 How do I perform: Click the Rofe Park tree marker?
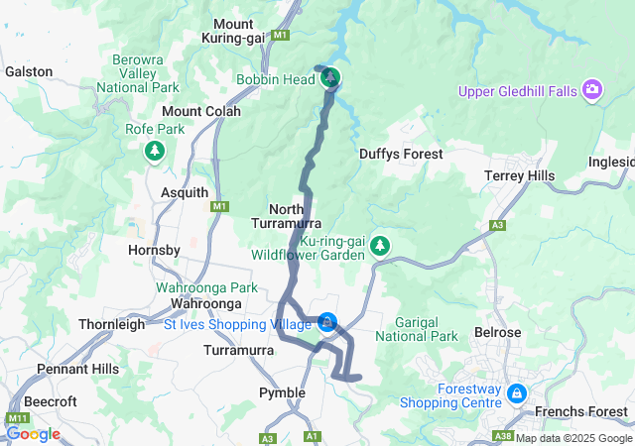(x=155, y=152)
